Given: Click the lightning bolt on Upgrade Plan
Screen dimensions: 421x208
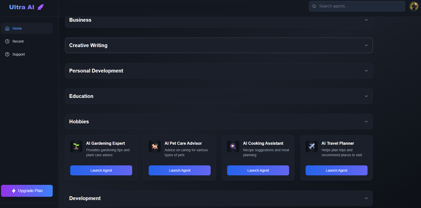Looking at the screenshot, I should point(14,191).
